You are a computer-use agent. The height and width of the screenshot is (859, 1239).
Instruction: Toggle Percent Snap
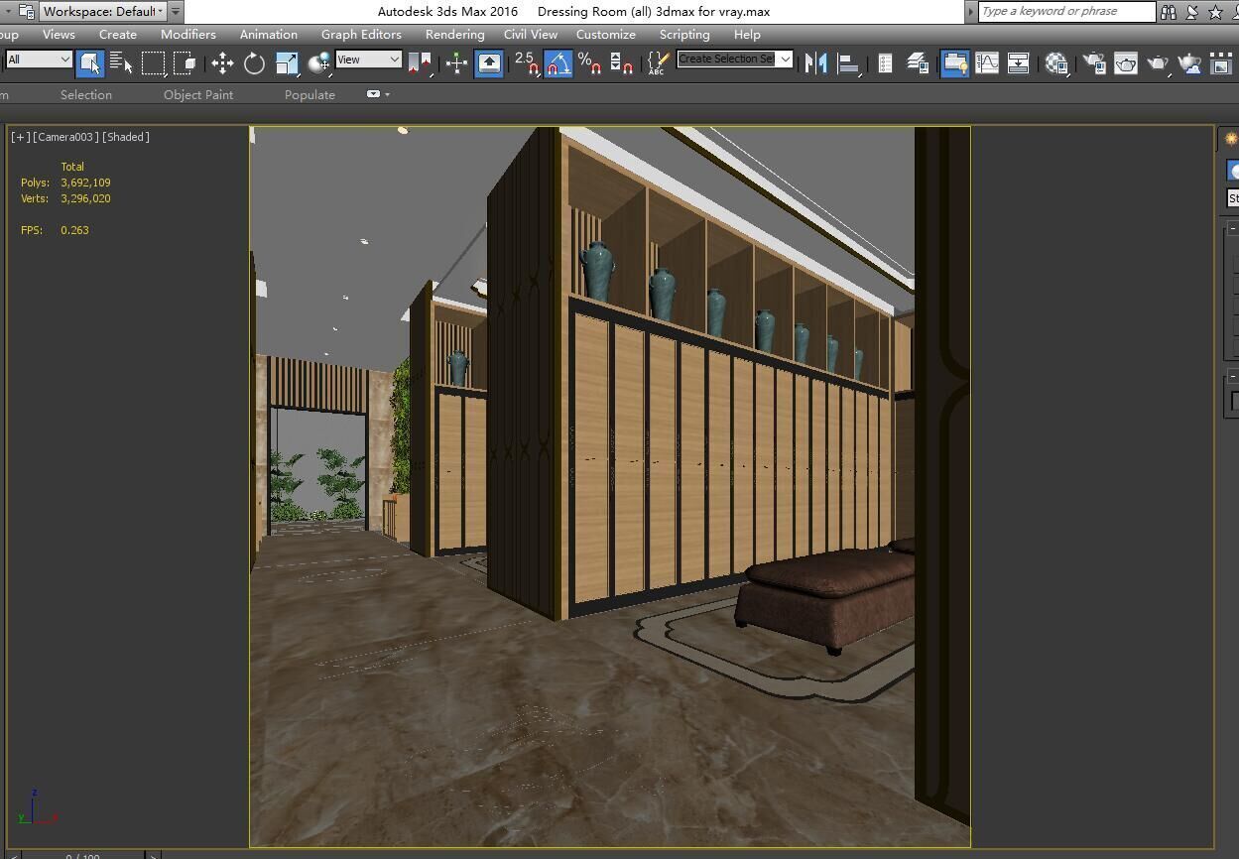(x=590, y=63)
